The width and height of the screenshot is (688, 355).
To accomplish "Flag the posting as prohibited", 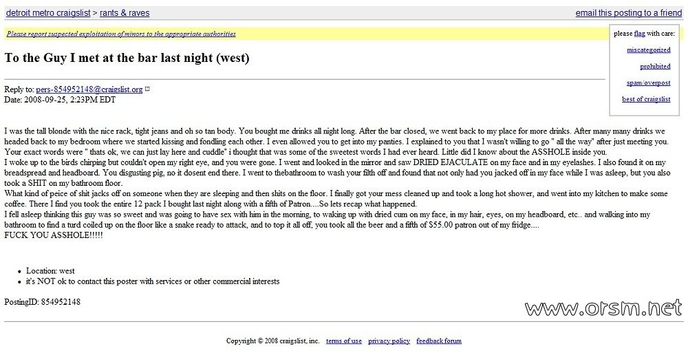I will (654, 67).
